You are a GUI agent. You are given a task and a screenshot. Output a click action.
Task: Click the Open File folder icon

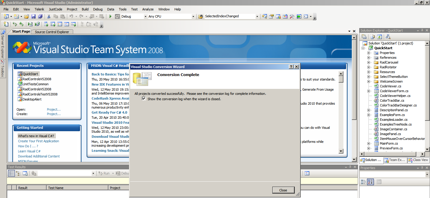[27, 16]
